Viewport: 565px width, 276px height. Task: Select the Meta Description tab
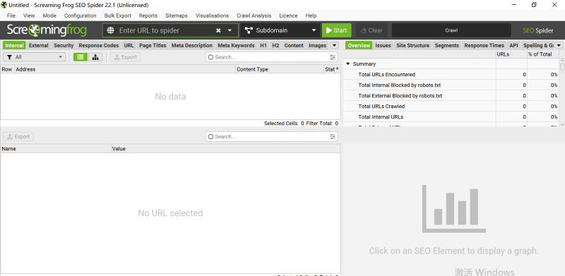pyautogui.click(x=191, y=45)
